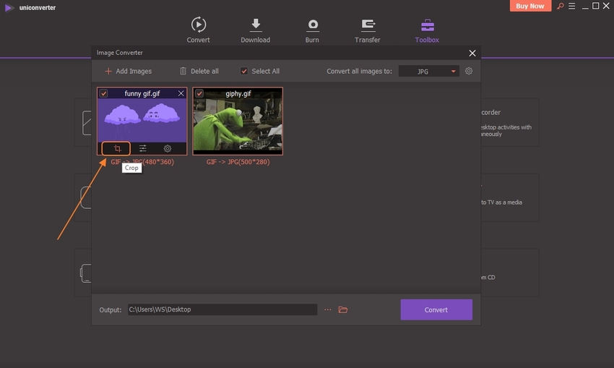This screenshot has height=368, width=614.
Task: Uncheck the Select All checkbox
Action: [x=244, y=71]
